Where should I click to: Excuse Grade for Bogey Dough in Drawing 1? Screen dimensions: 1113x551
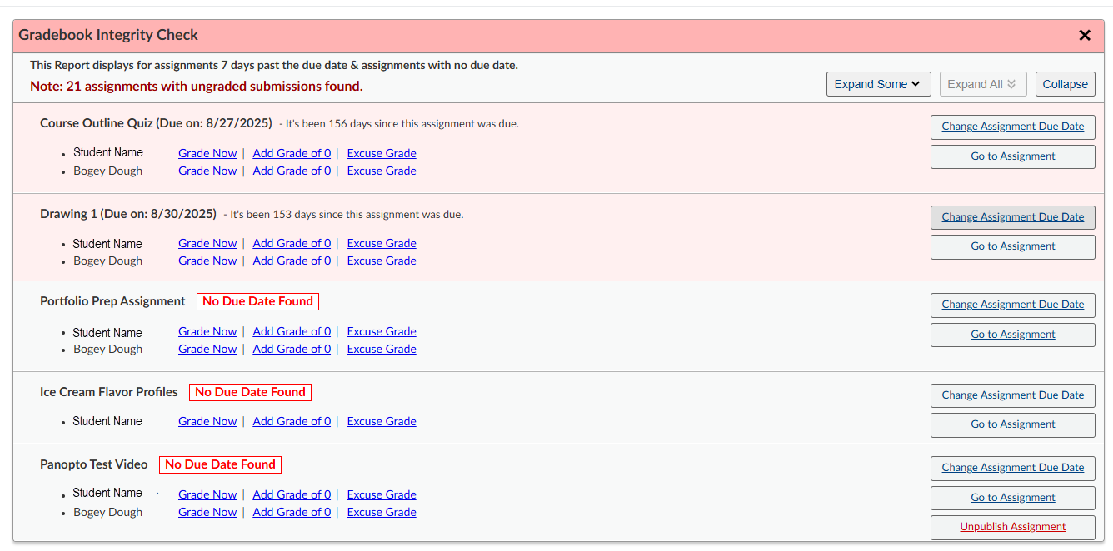(382, 261)
